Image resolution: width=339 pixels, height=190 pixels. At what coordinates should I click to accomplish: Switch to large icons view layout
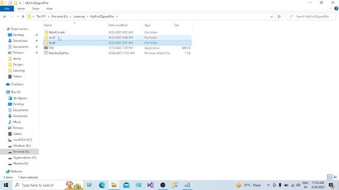(x=335, y=177)
